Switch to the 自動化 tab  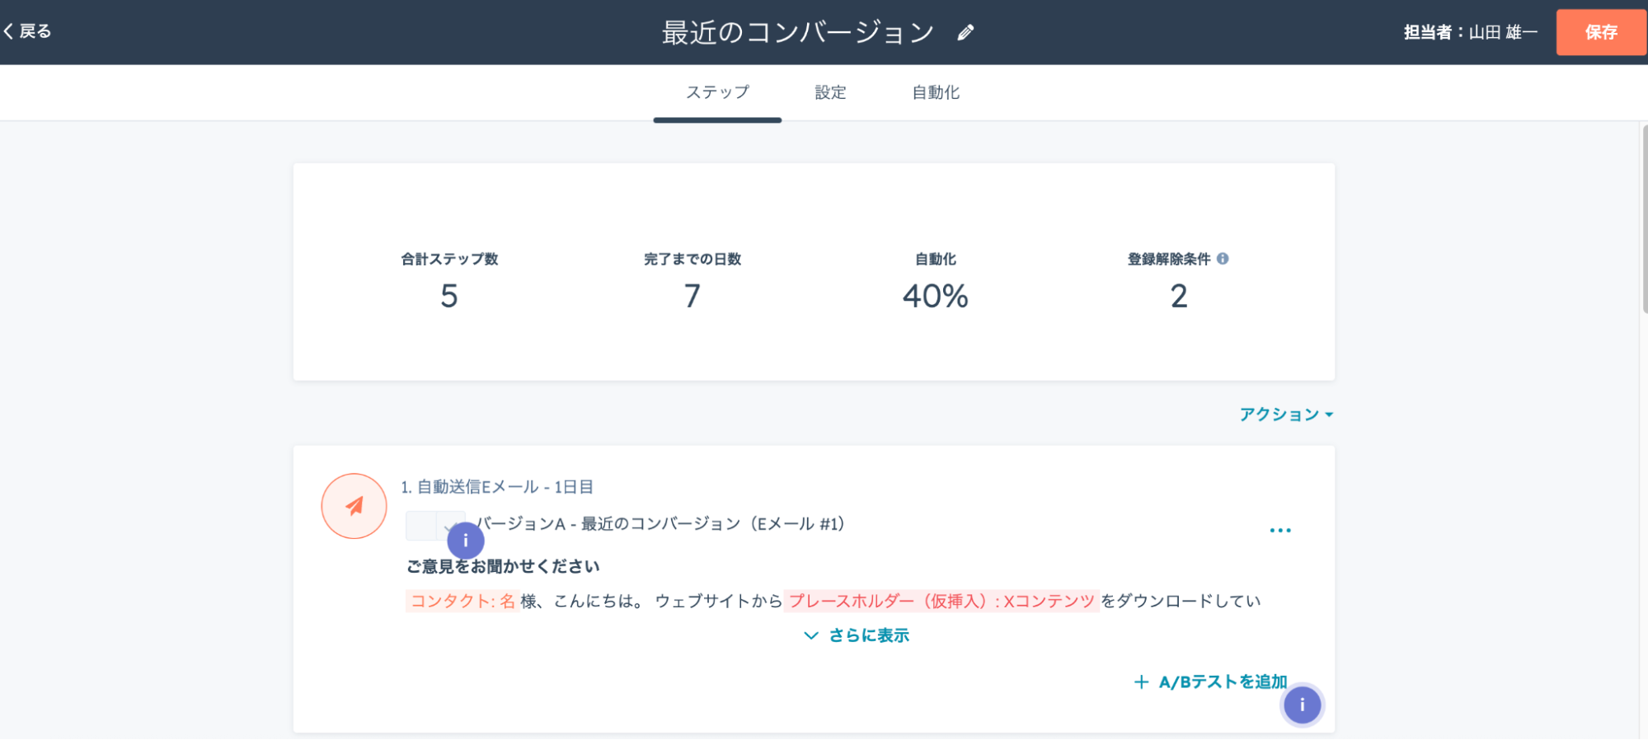point(935,92)
